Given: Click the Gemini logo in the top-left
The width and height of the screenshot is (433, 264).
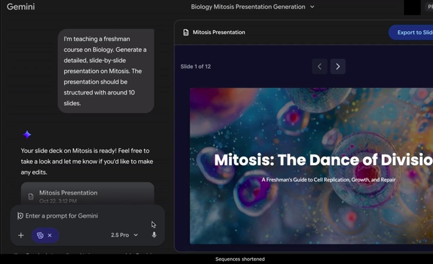Looking at the screenshot, I should (21, 7).
